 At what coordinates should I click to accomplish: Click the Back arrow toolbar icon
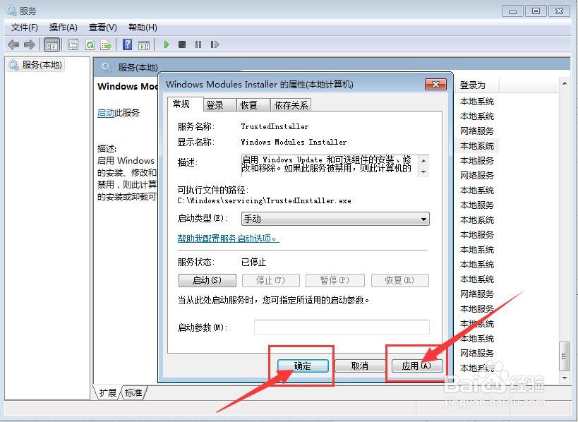(x=13, y=45)
